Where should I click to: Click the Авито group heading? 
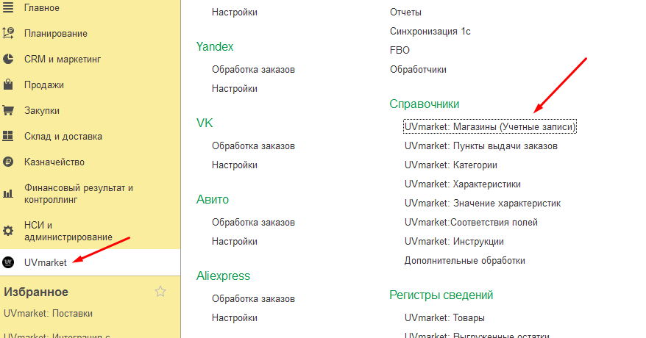212,199
